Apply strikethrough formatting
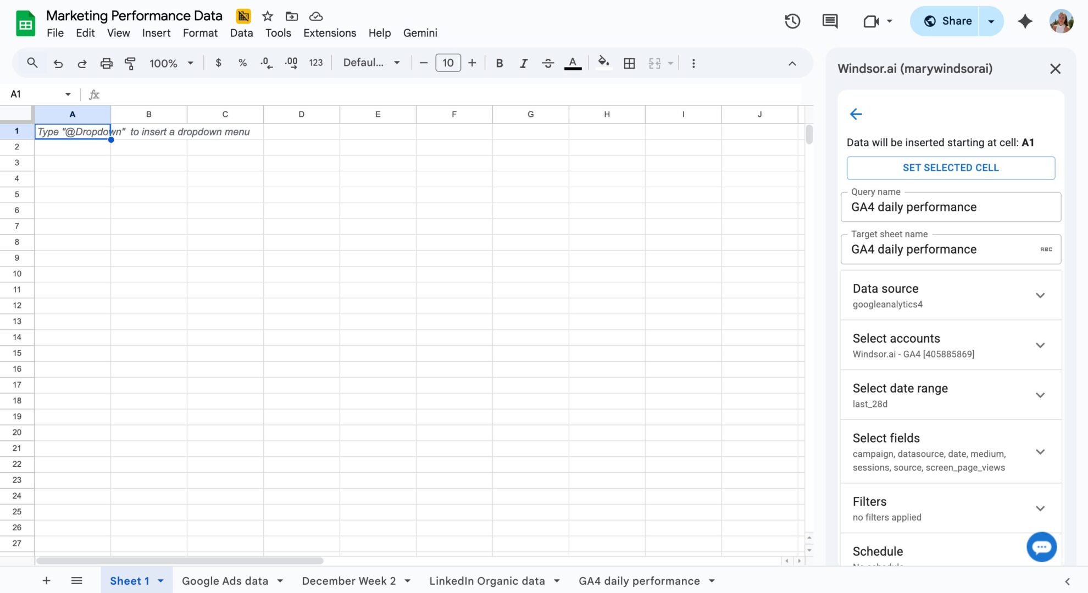Viewport: 1088px width, 593px height. pyautogui.click(x=548, y=63)
